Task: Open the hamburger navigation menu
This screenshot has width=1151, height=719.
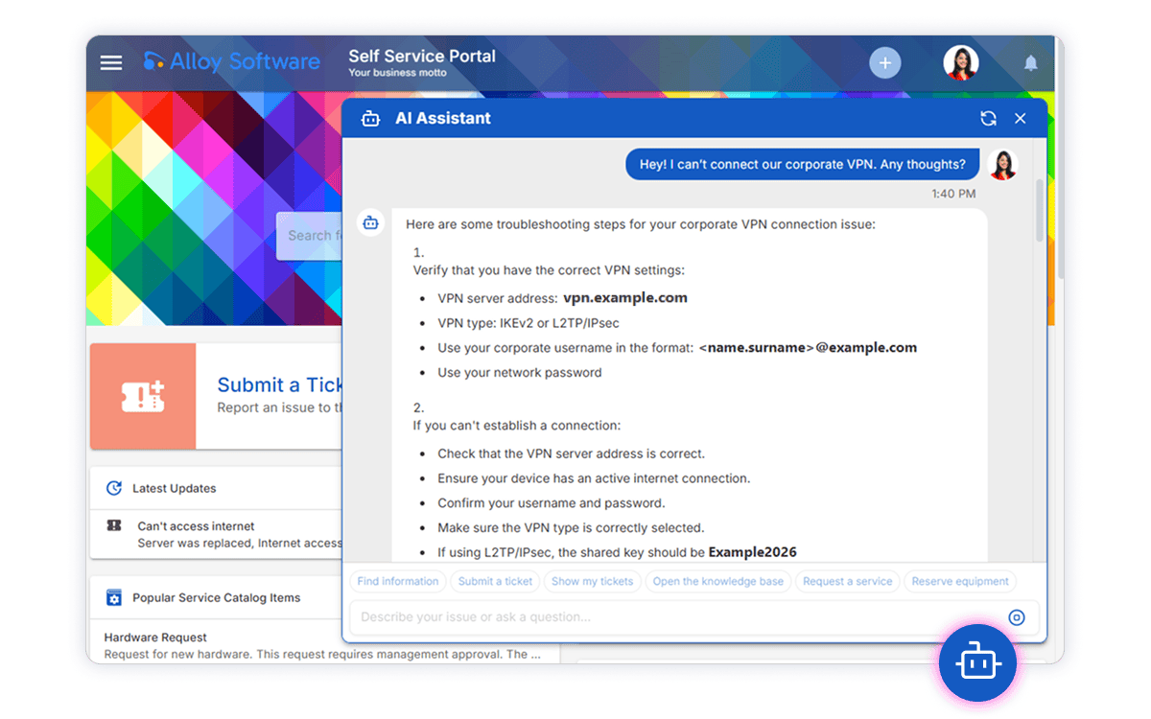Action: coord(111,62)
